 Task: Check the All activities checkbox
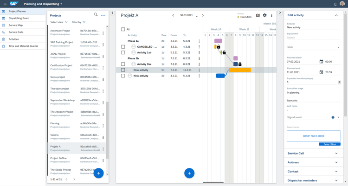coord(123,29)
